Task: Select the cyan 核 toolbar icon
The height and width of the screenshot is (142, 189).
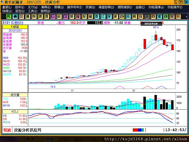Action: [128, 16]
